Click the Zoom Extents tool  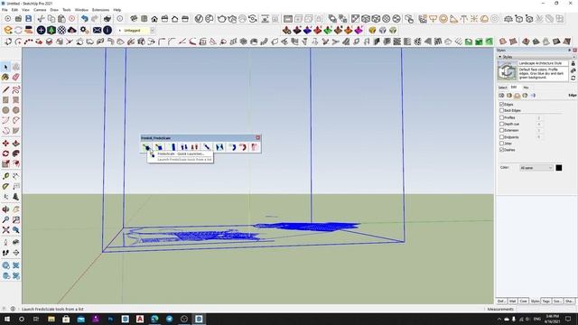point(5,230)
